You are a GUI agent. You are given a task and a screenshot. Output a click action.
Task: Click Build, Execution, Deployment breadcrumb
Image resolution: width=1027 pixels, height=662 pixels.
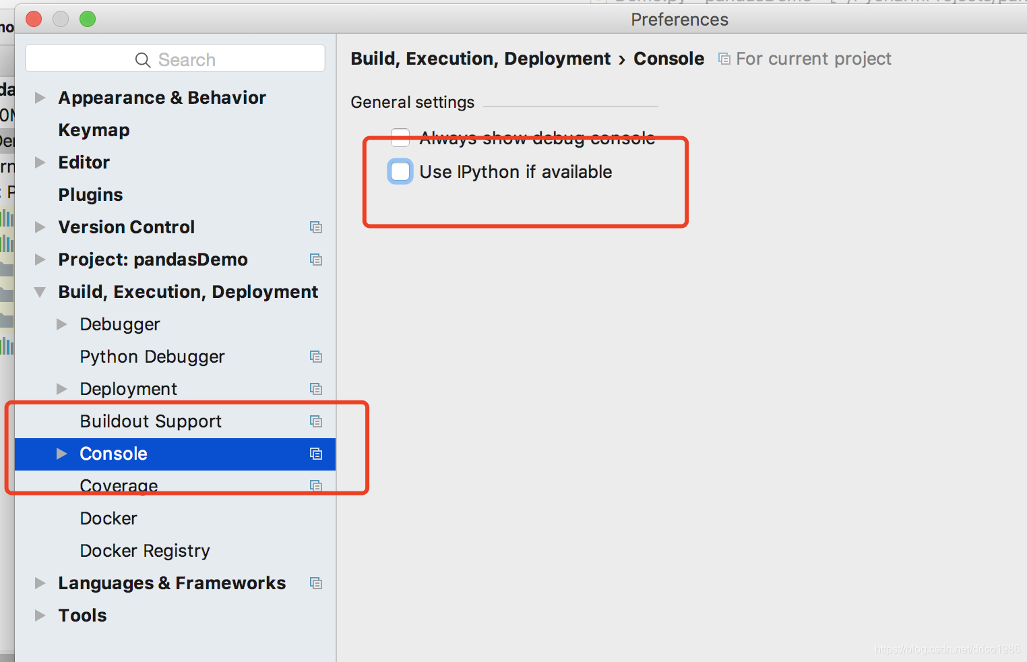pos(480,59)
